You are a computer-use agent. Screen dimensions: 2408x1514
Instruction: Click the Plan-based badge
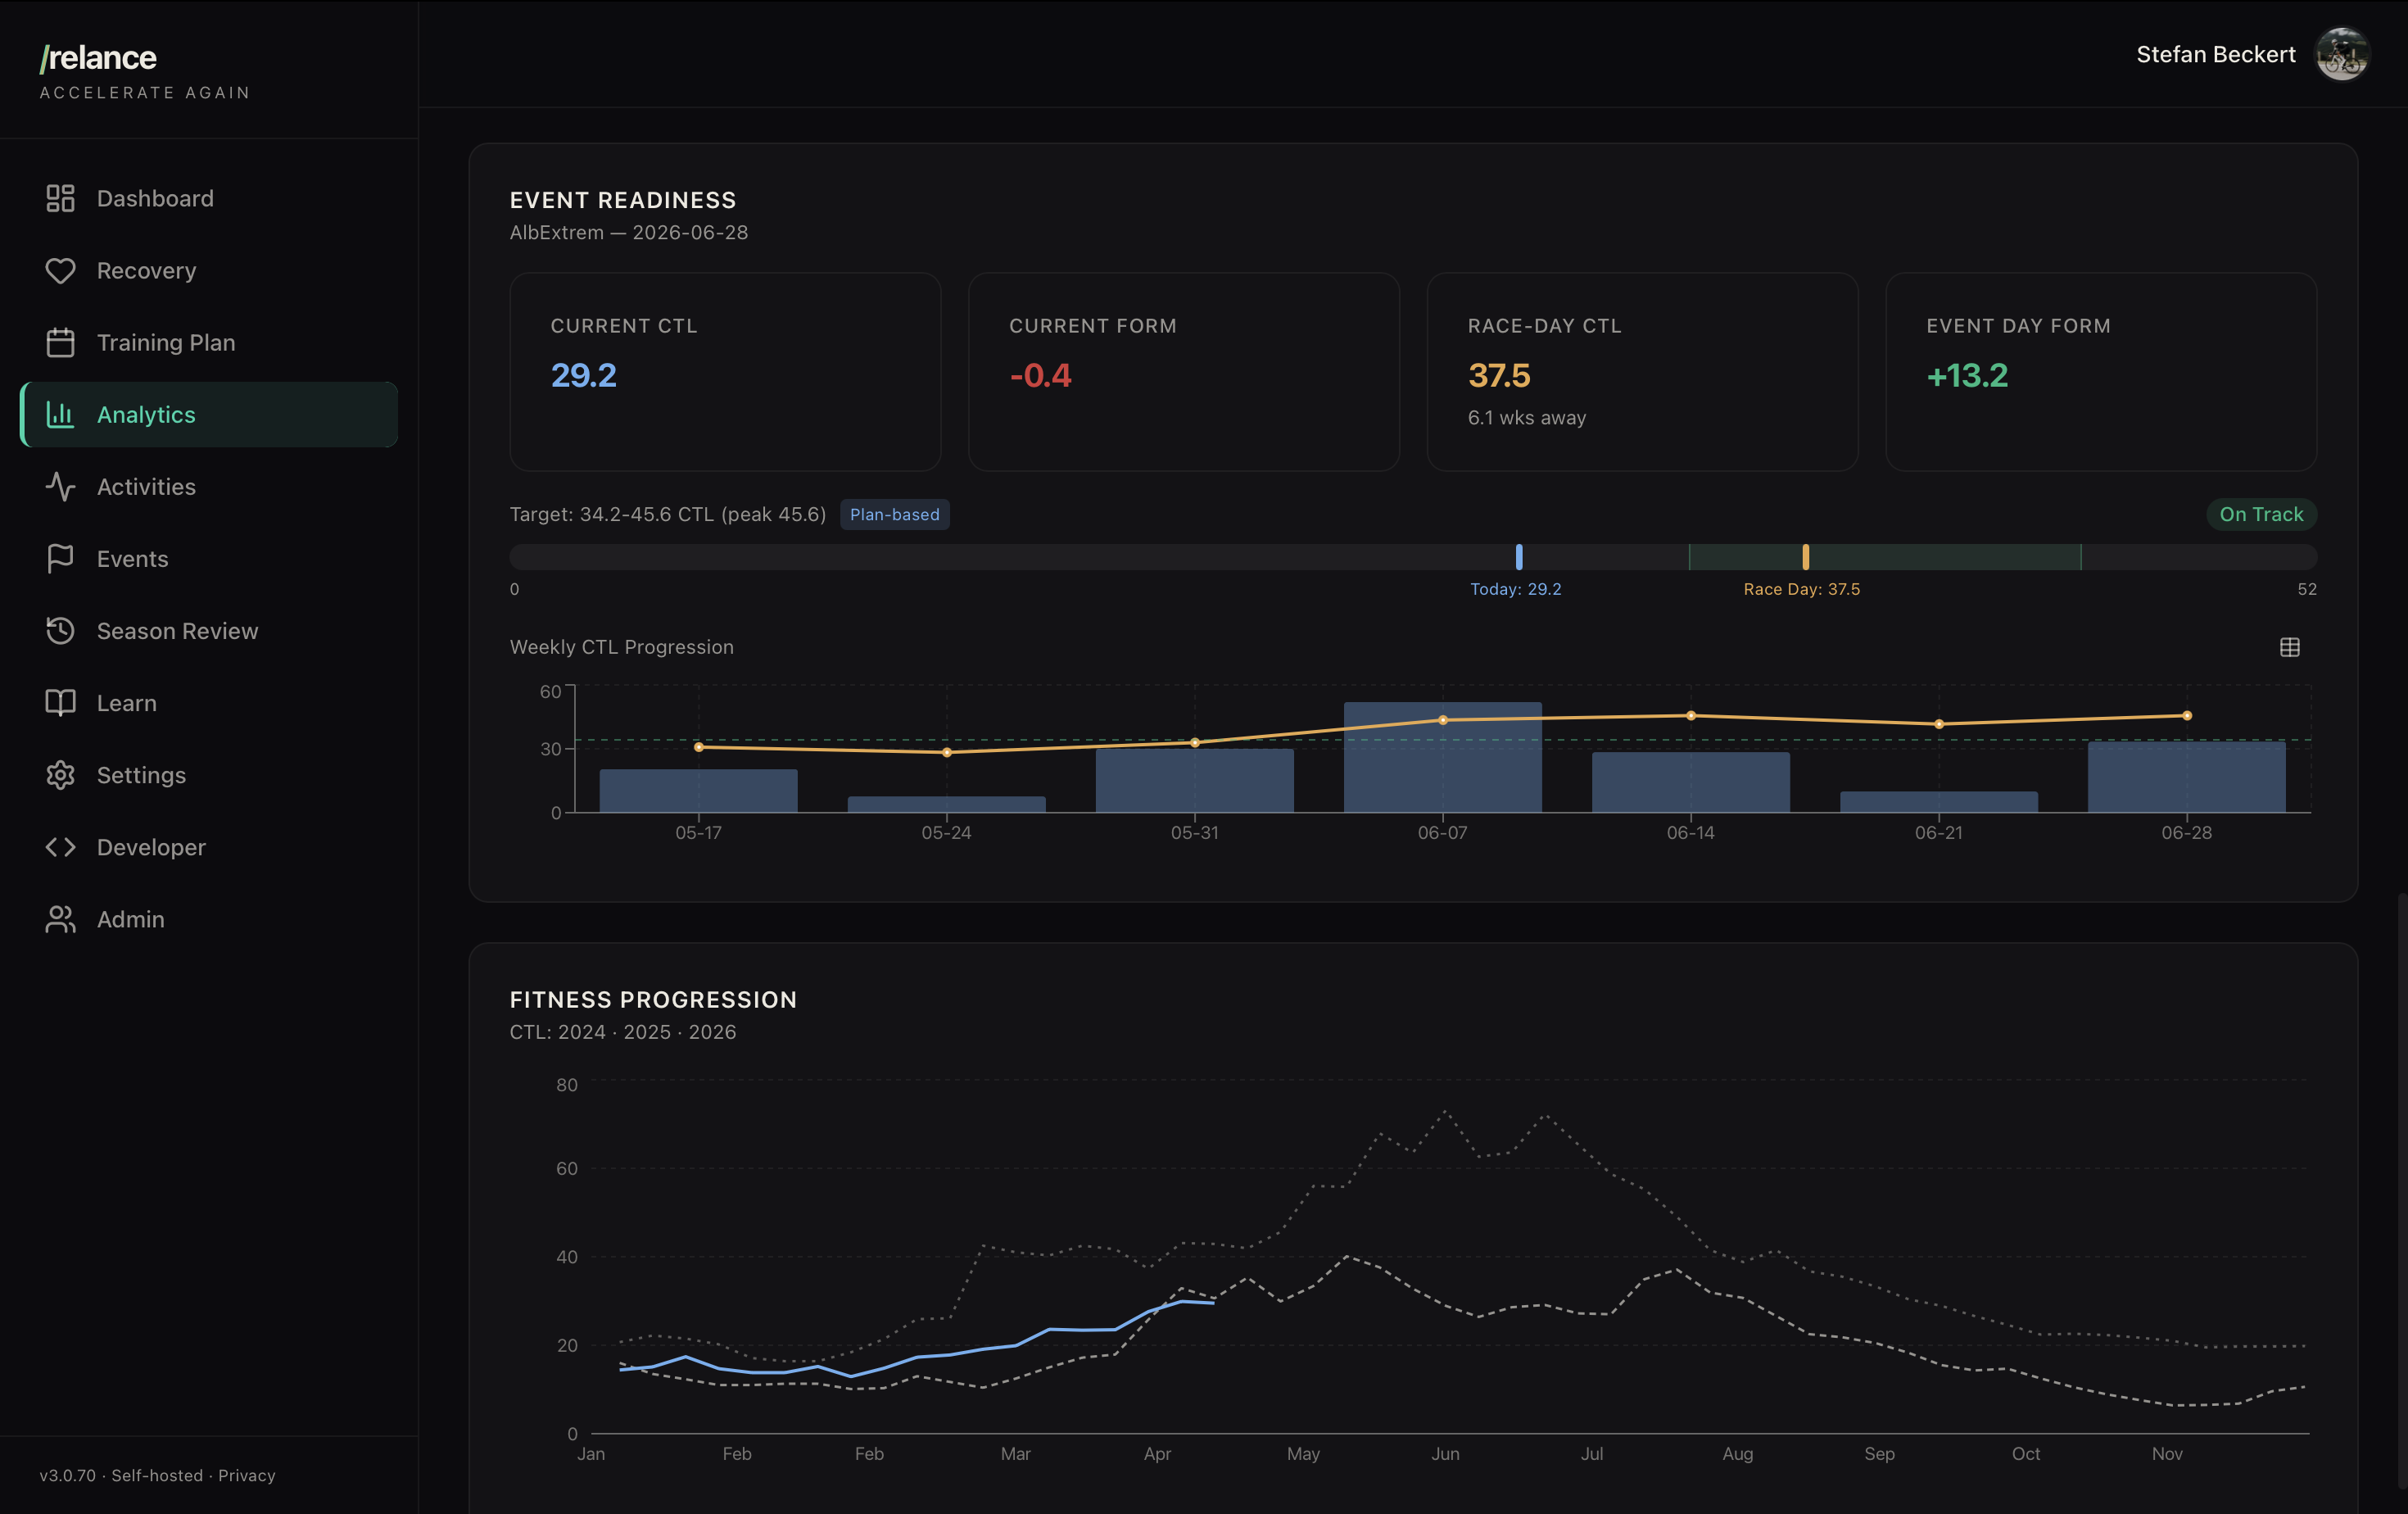point(894,514)
